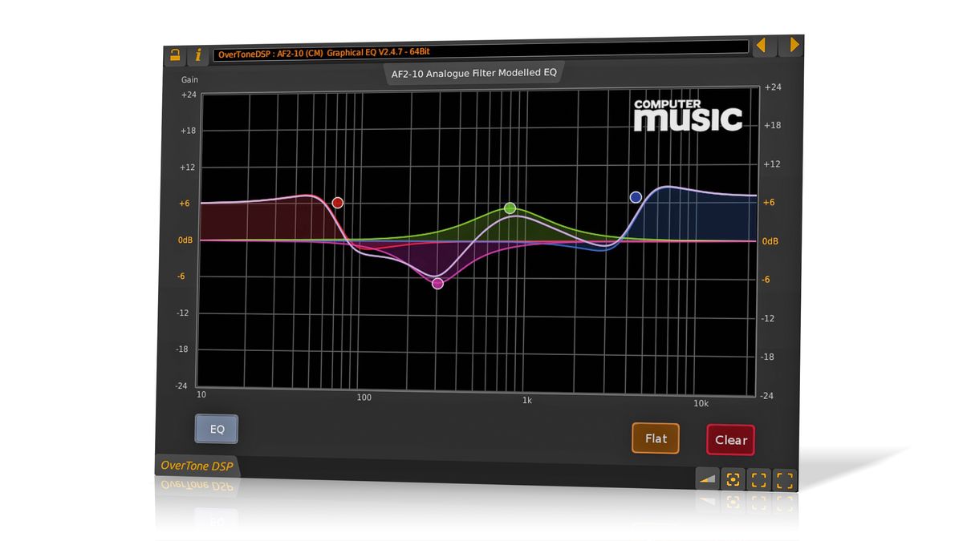Click the medium window-size brackets icon
The height and width of the screenshot is (541, 963).
click(x=758, y=478)
